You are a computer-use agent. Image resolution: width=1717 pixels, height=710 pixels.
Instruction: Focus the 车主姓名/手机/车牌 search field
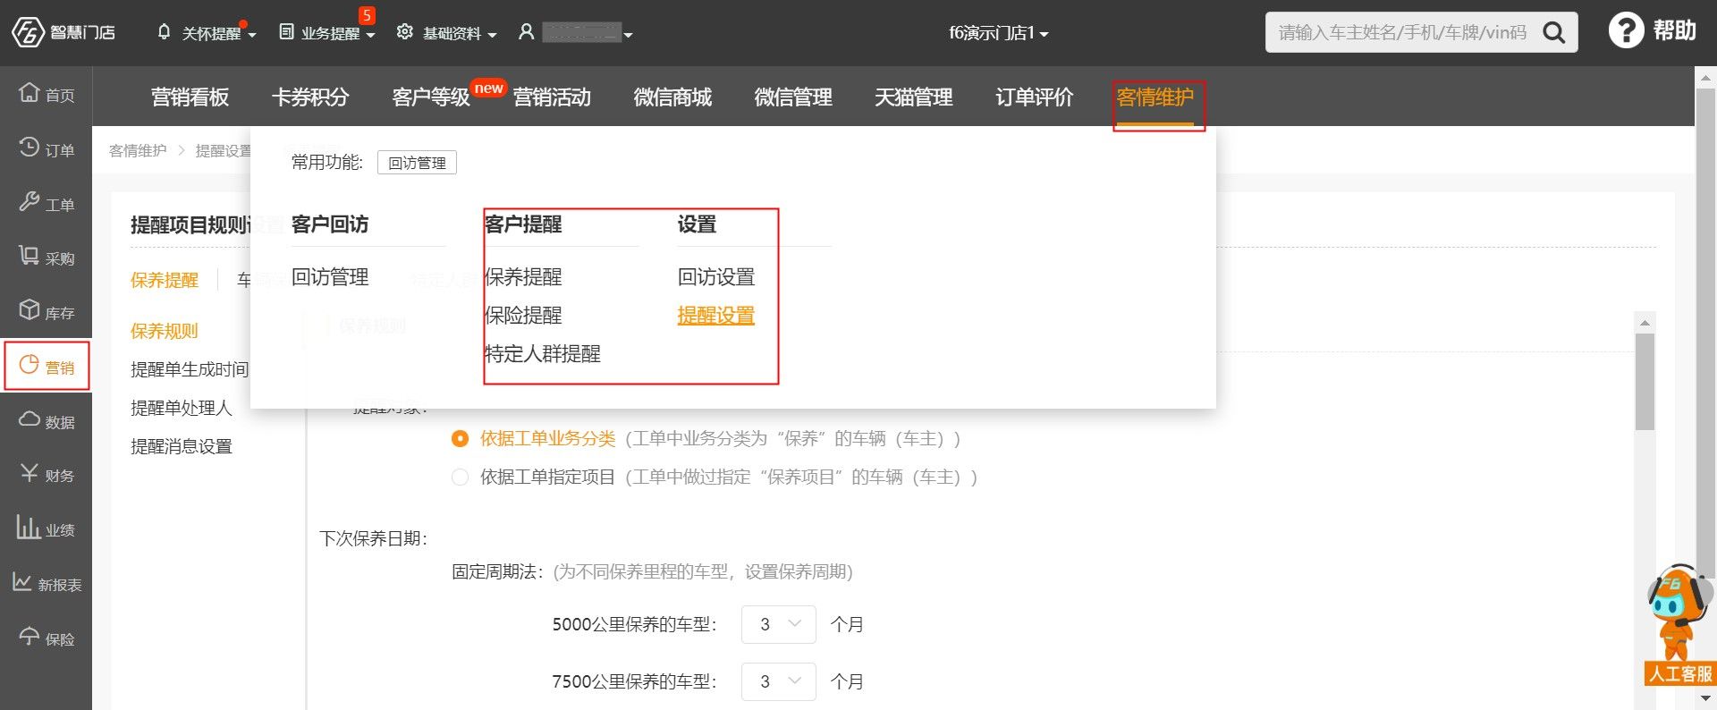(x=1402, y=33)
